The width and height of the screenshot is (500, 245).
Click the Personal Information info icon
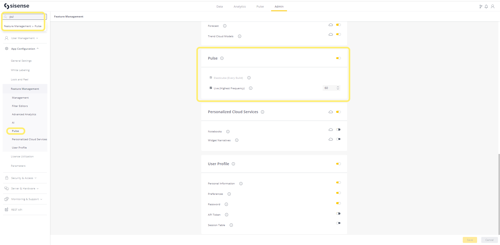tap(241, 184)
